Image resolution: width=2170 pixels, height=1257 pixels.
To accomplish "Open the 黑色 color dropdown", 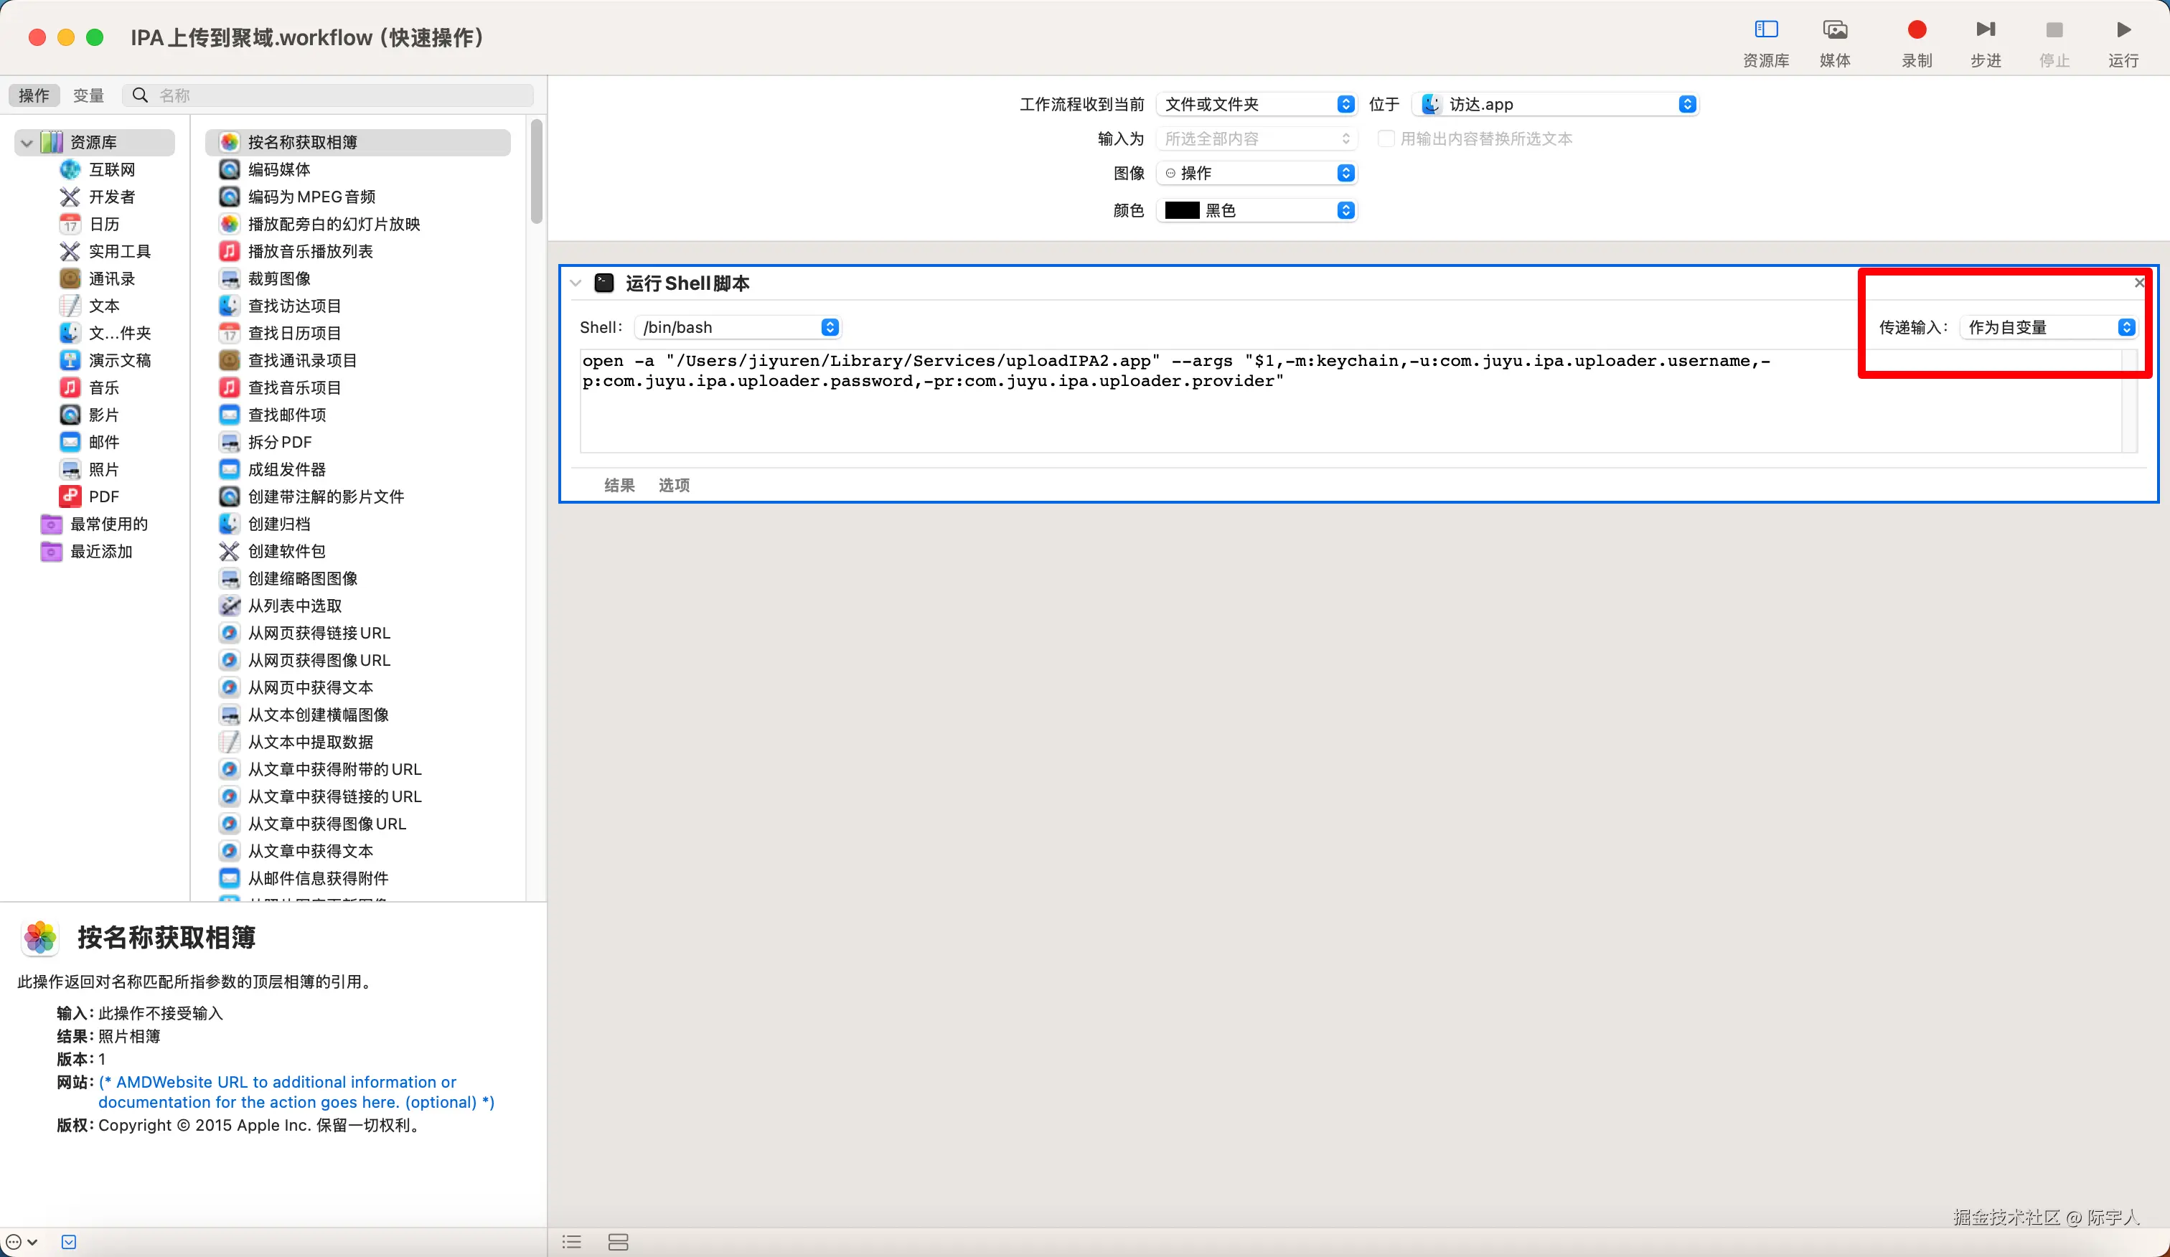I will click(1257, 211).
